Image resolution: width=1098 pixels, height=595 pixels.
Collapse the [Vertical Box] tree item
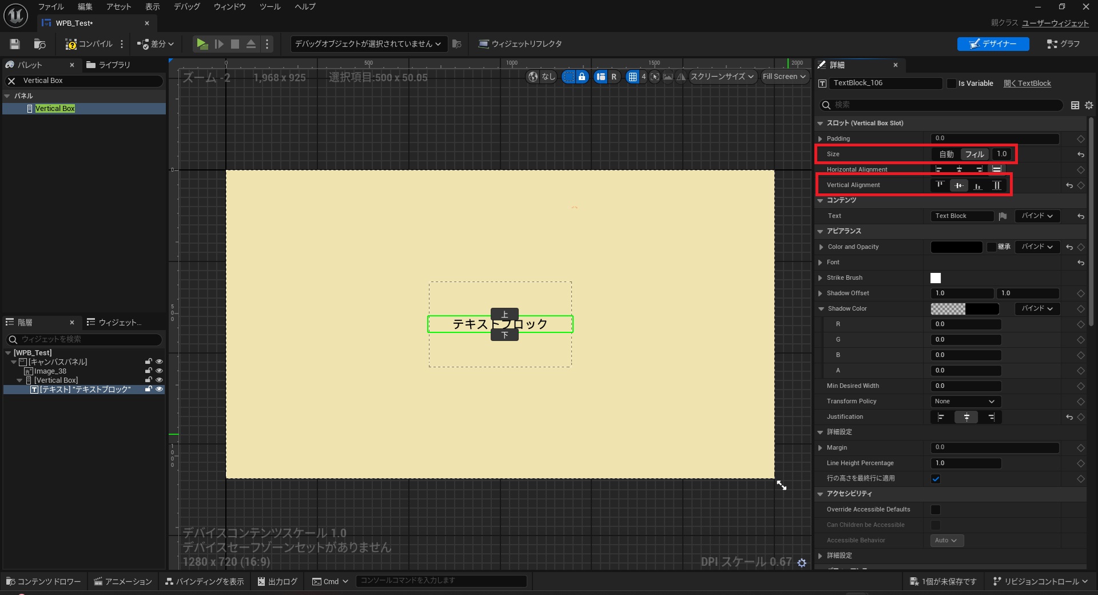point(19,380)
